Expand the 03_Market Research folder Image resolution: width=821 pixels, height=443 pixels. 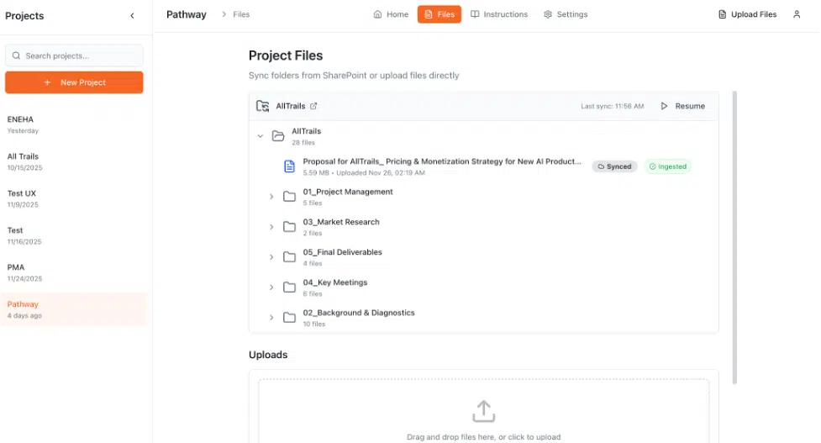271,227
